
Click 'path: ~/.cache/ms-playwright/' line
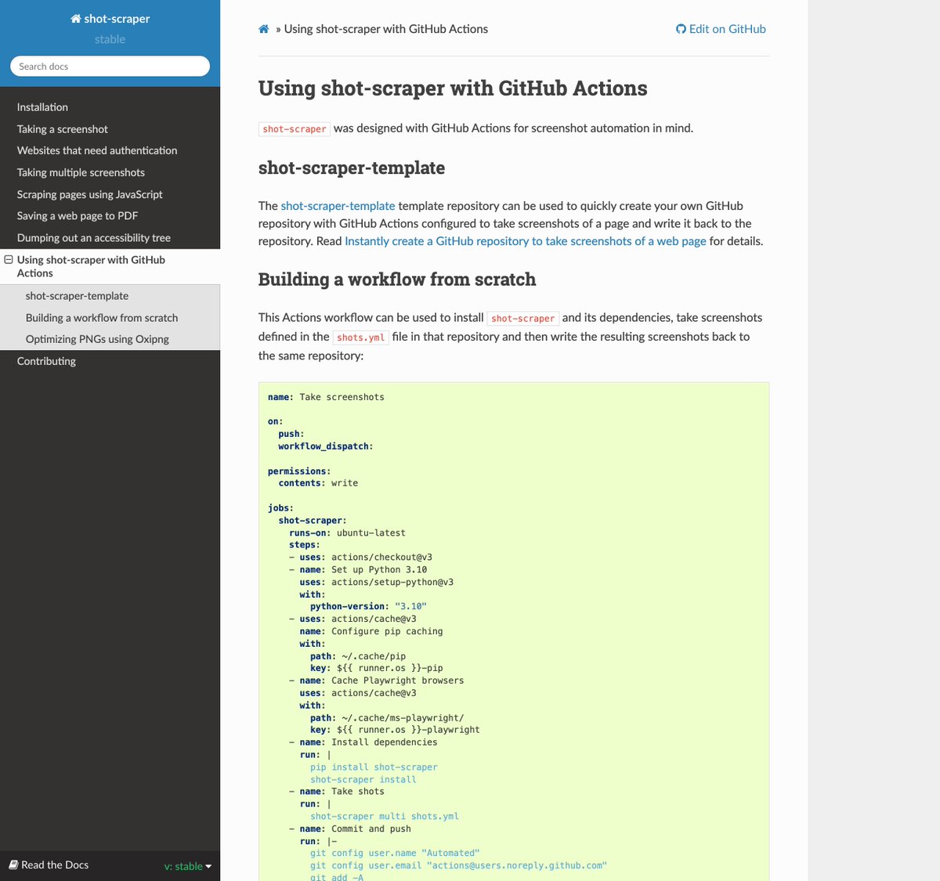tap(387, 718)
